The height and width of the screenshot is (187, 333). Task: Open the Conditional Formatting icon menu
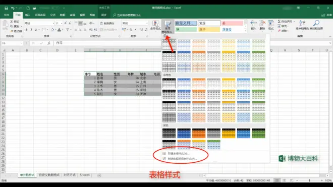155,24
